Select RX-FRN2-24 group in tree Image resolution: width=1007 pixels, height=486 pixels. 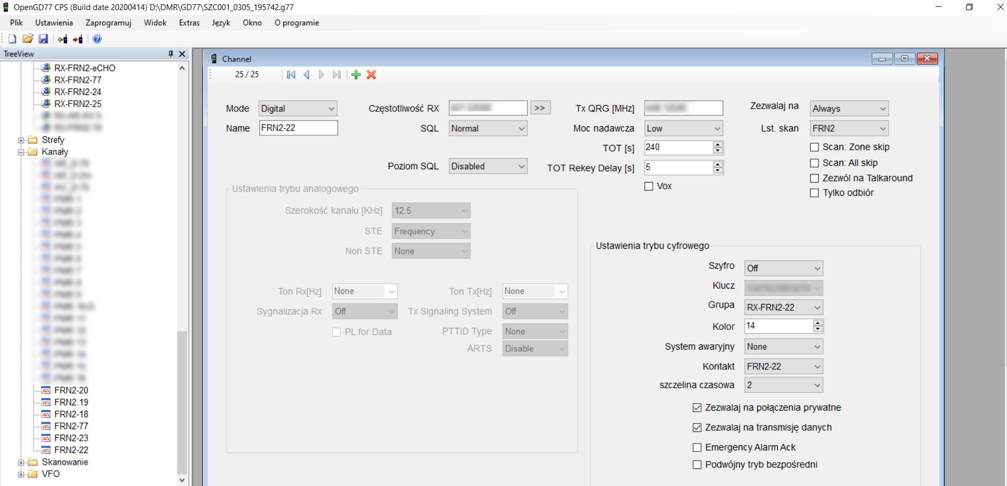coord(77,92)
